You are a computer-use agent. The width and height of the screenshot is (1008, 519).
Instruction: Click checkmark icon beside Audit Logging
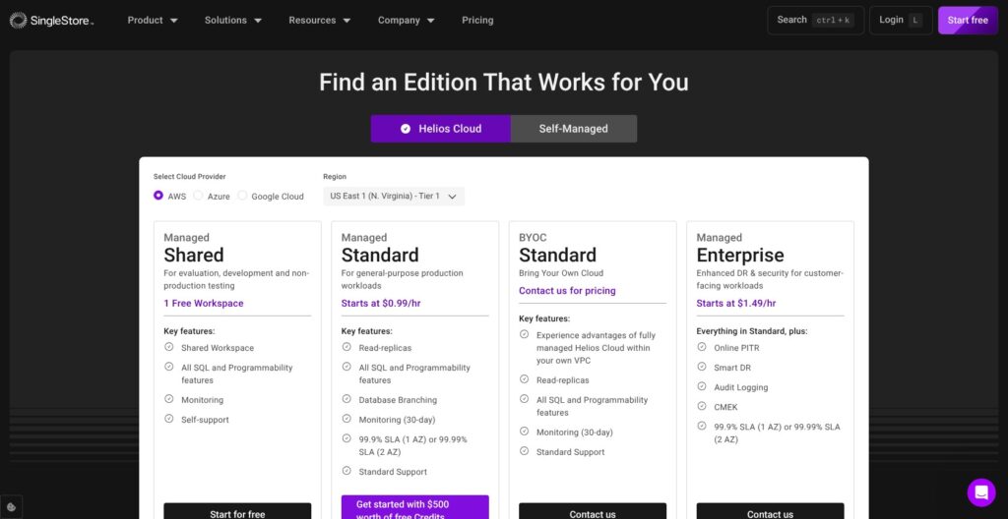(x=702, y=386)
